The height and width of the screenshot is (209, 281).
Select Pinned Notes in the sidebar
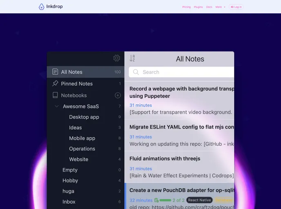click(85, 84)
